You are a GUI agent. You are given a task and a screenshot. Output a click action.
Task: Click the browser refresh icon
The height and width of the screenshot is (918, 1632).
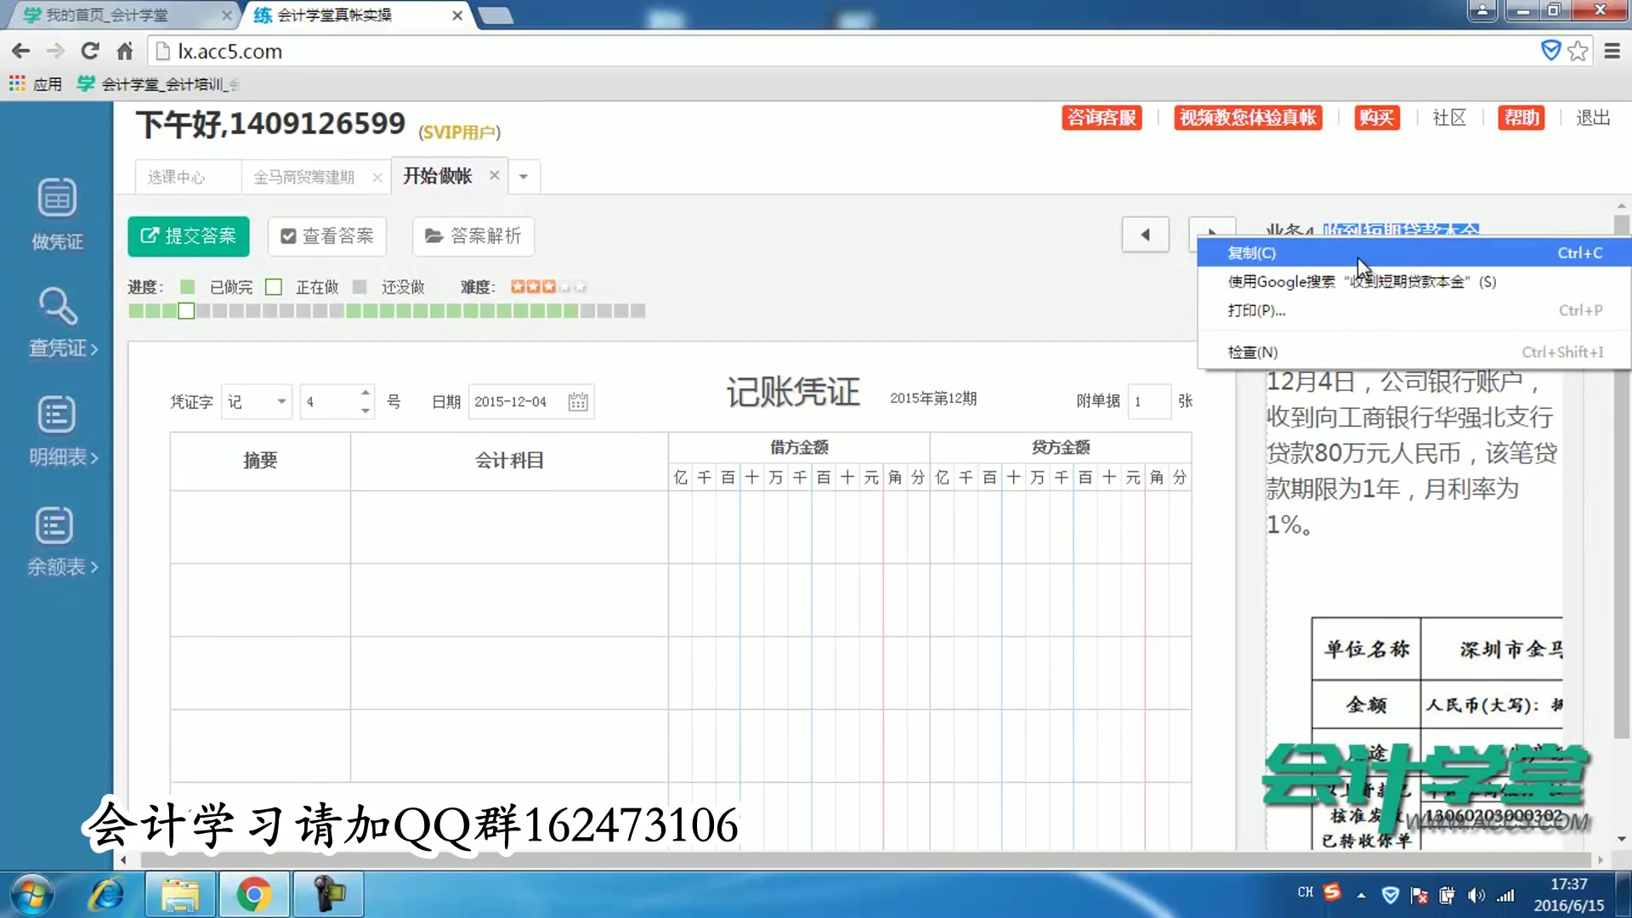89,50
